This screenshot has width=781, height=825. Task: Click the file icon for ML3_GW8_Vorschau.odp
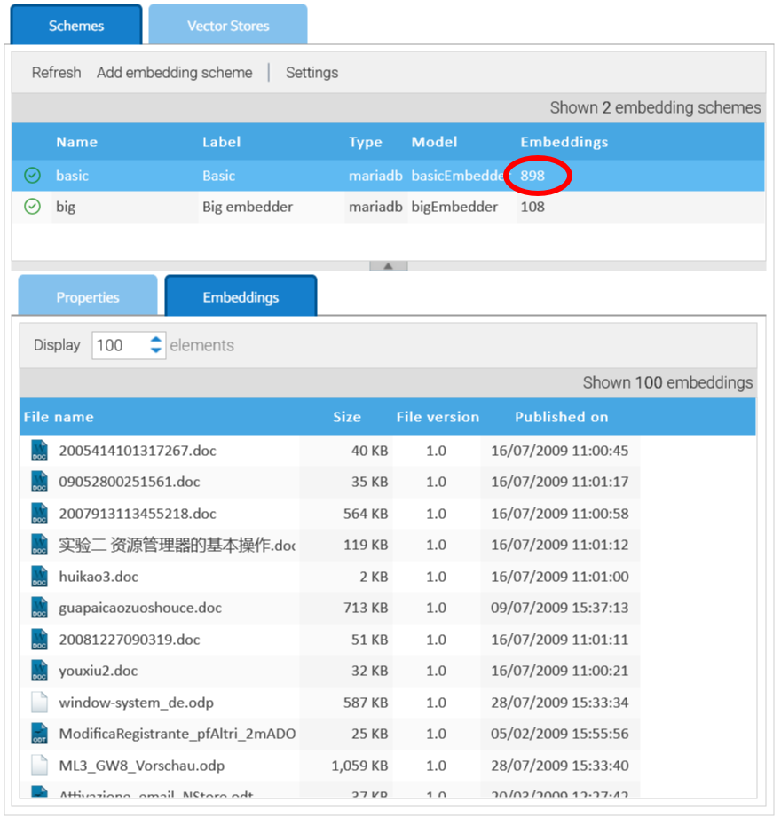click(39, 766)
